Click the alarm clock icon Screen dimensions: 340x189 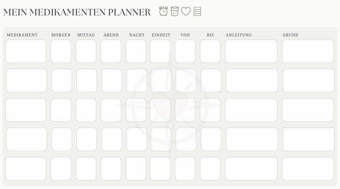(163, 11)
